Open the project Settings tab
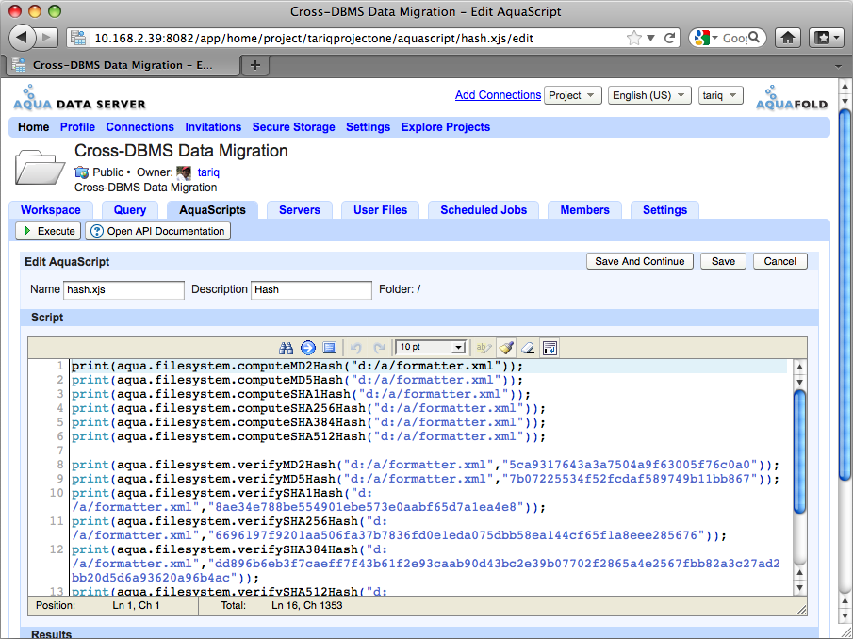Screen dimensions: 853x639 coord(664,210)
